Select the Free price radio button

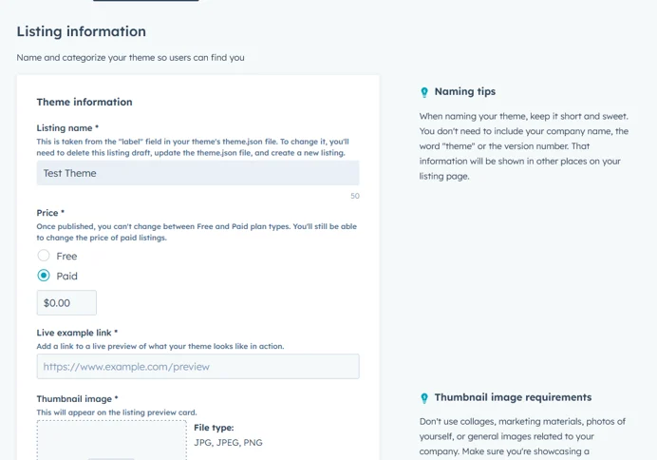point(44,256)
